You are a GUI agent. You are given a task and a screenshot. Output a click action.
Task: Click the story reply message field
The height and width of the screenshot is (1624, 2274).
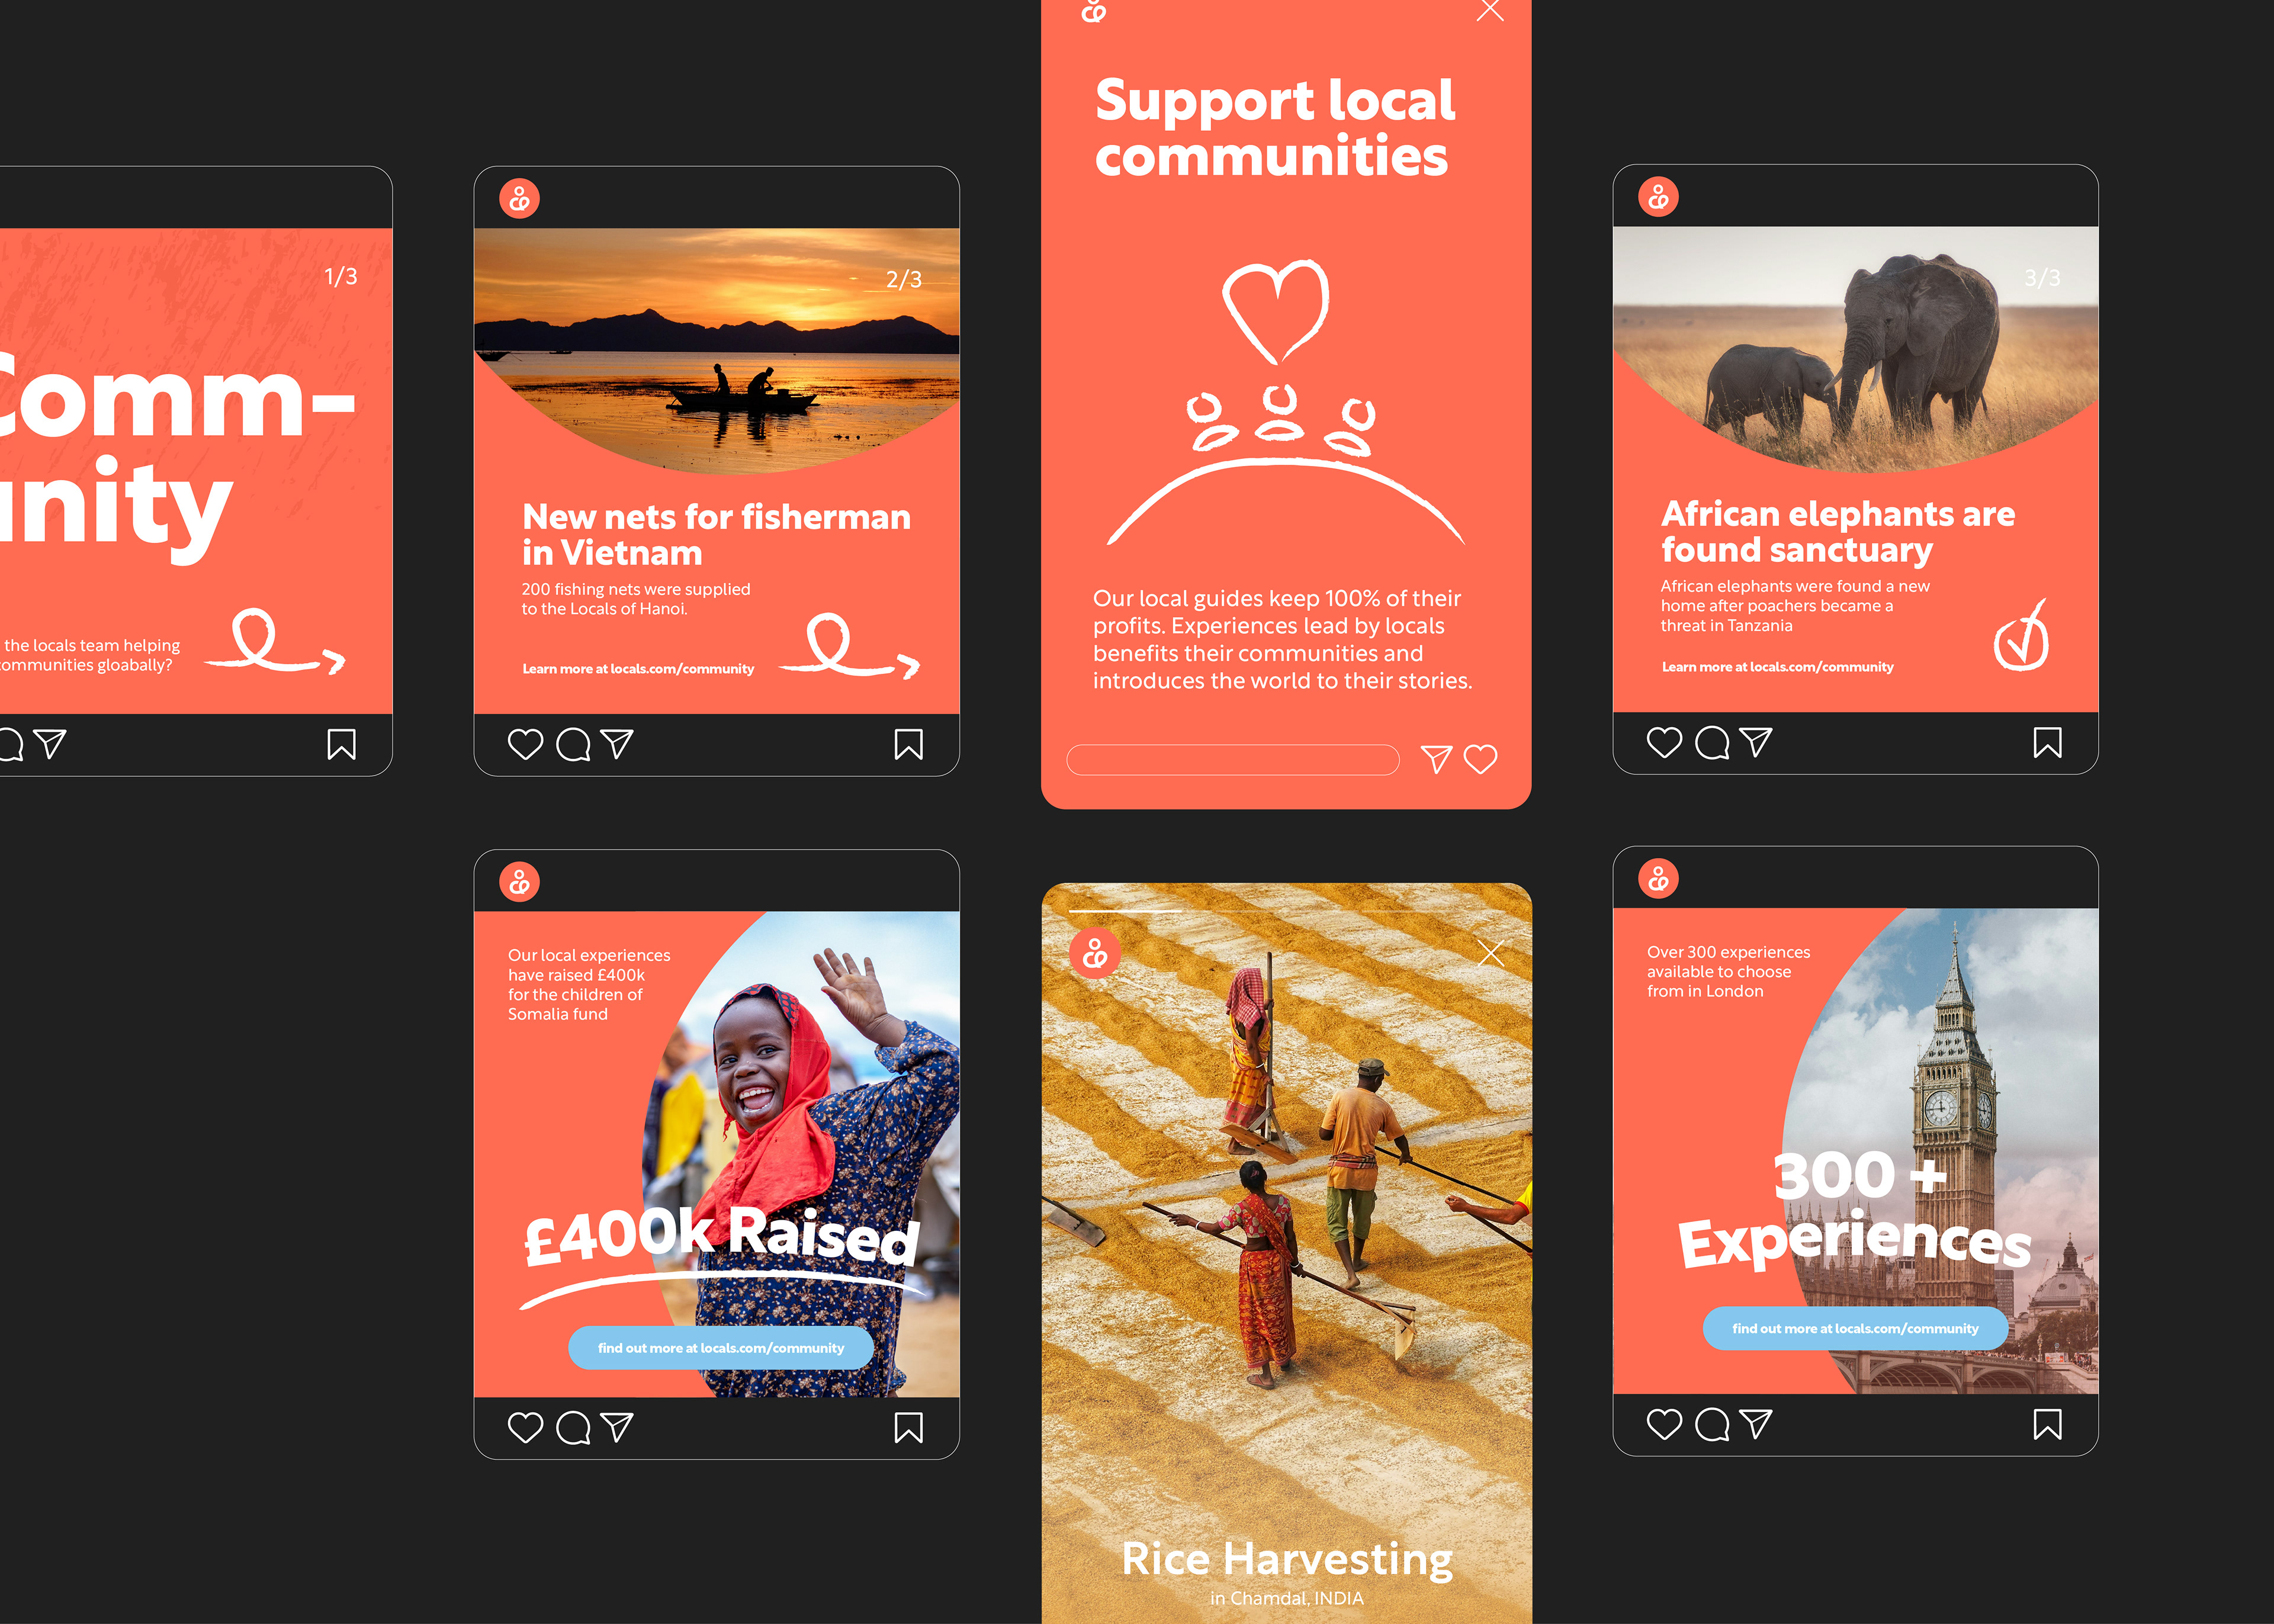pos(1232,760)
